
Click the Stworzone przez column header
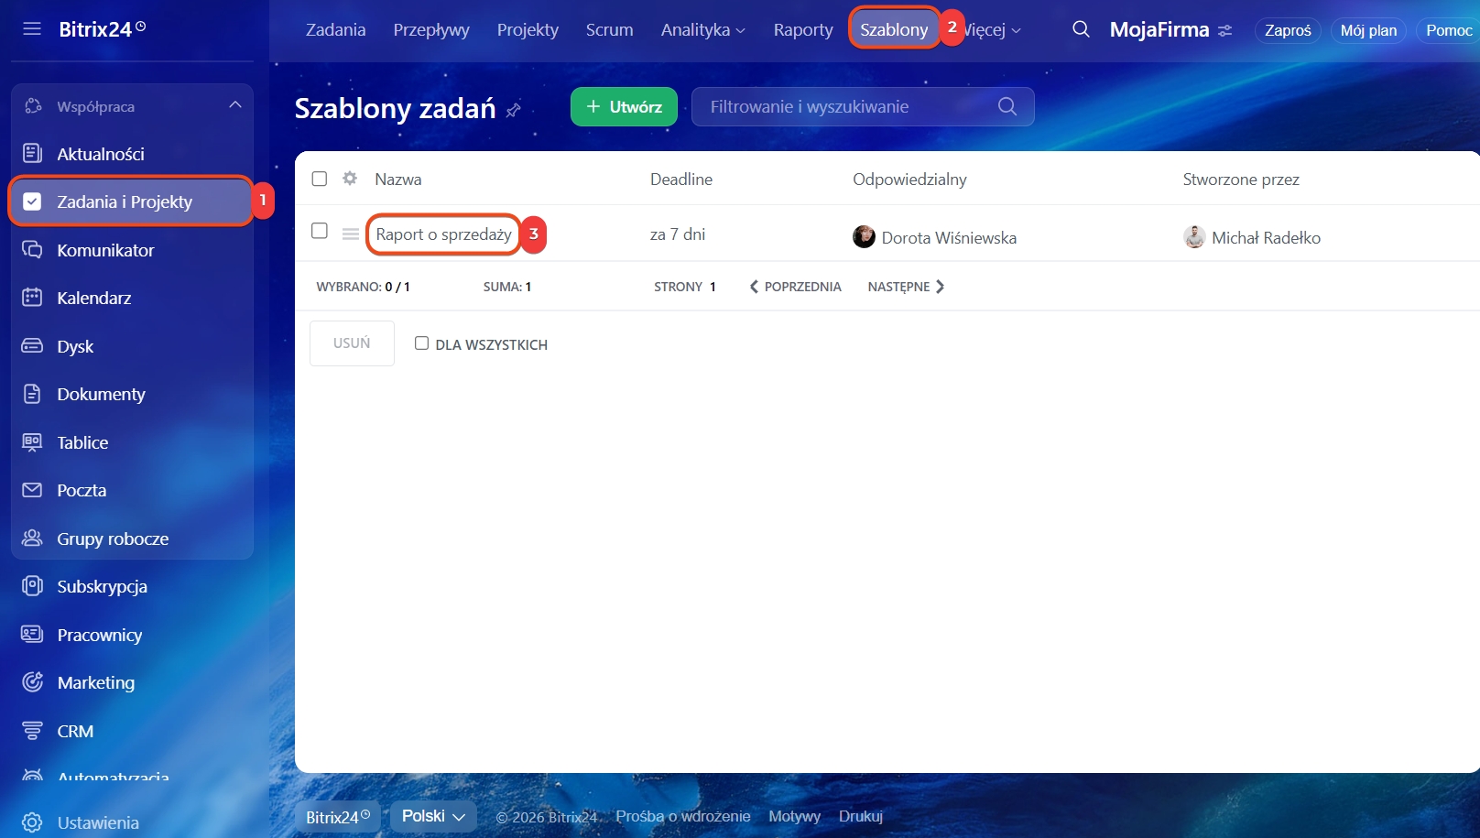point(1241,180)
